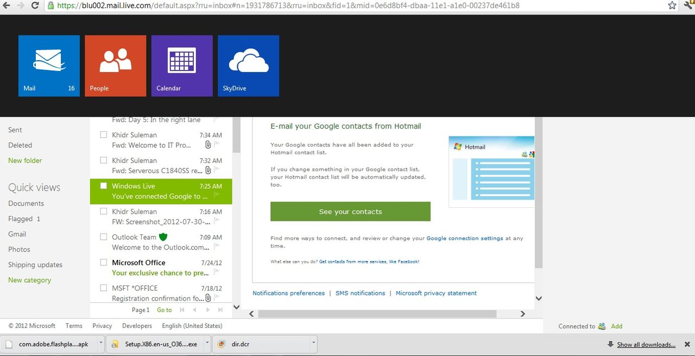The image size is (695, 356).
Task: Bookmark this page with the star icon
Action: (x=672, y=5)
